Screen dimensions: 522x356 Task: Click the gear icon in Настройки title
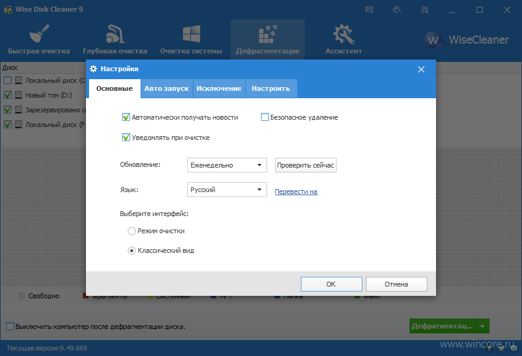click(x=93, y=69)
